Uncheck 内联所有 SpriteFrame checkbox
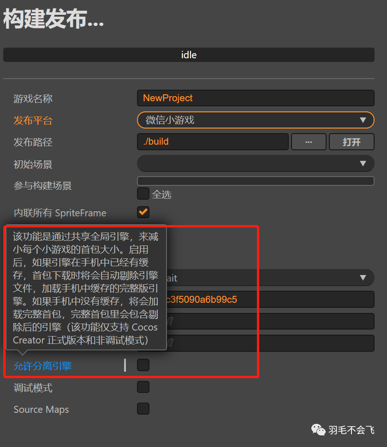 [x=143, y=212]
